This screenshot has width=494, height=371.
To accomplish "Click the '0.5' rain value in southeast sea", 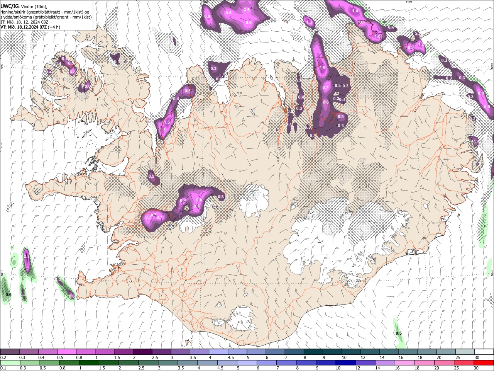I will [x=399, y=333].
